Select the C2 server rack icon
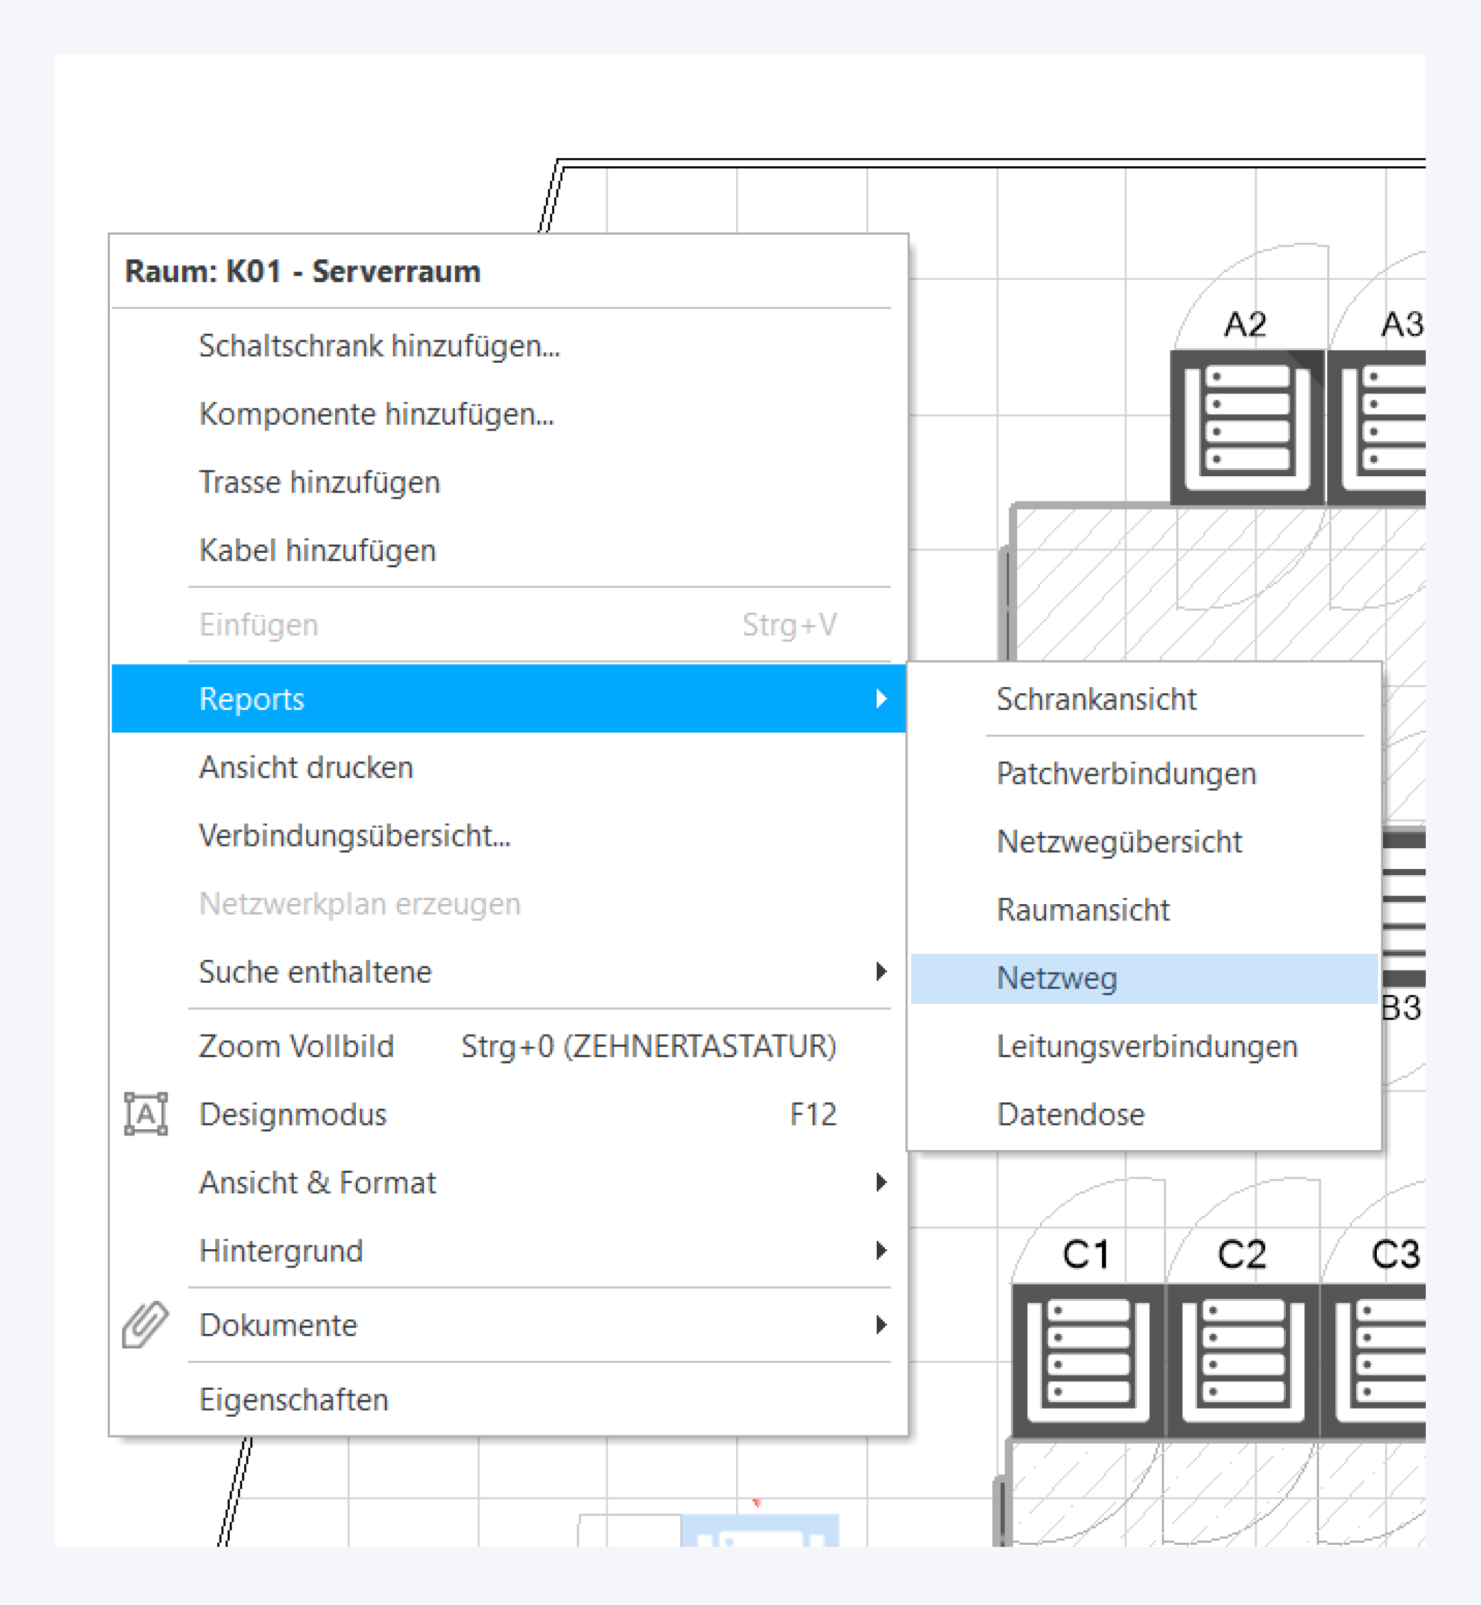The height and width of the screenshot is (1605, 1481). click(x=1243, y=1360)
